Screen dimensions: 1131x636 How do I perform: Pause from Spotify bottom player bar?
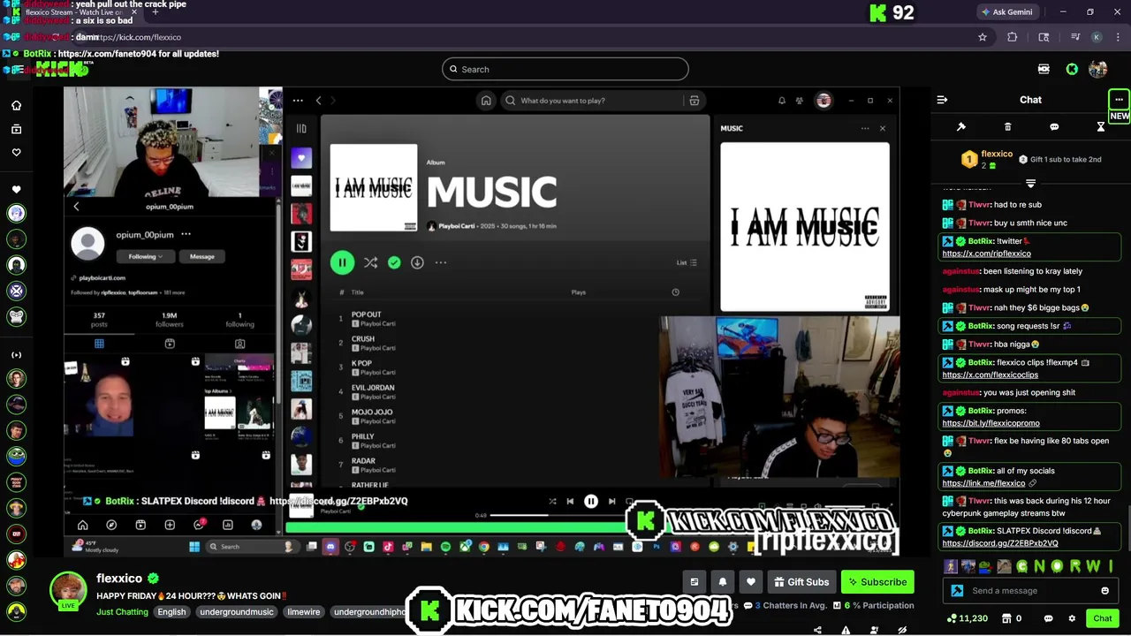(591, 502)
